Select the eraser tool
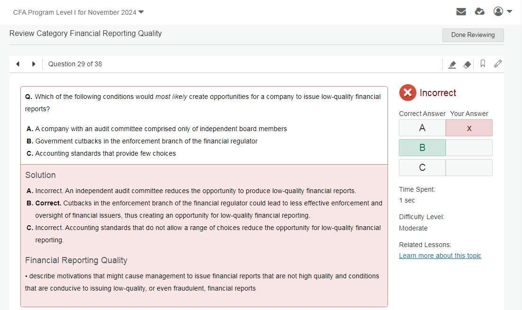 click(467, 64)
